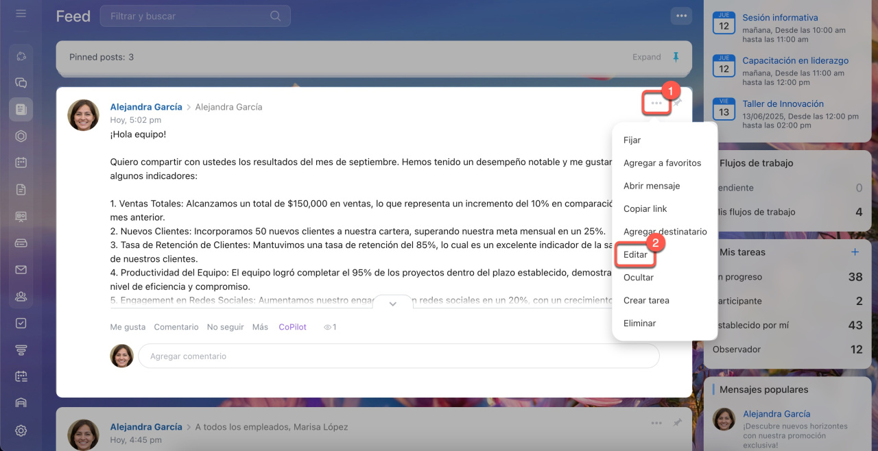Open the 'Hoy, 5:02 pm' post timestamp
This screenshot has height=451, width=878.
(x=136, y=120)
